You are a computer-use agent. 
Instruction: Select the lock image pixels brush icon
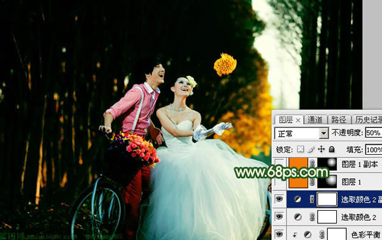(311, 149)
